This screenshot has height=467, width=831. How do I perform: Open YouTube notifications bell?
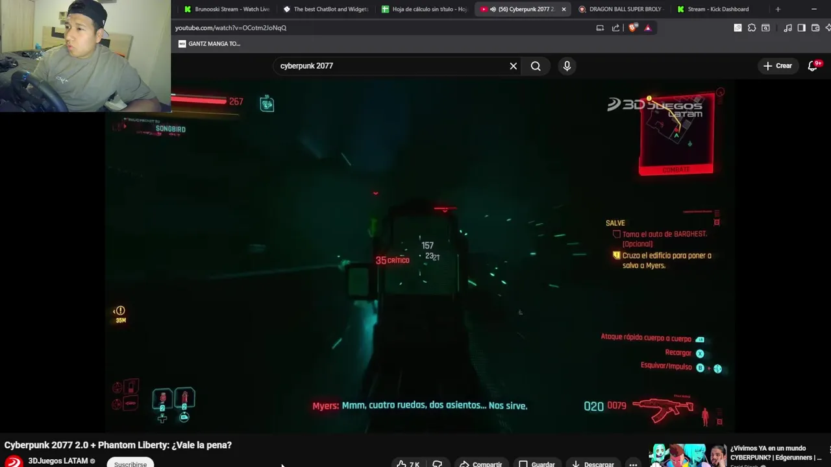813,66
